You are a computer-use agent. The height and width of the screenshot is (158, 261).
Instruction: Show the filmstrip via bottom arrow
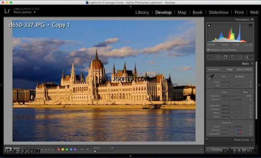tap(130, 156)
